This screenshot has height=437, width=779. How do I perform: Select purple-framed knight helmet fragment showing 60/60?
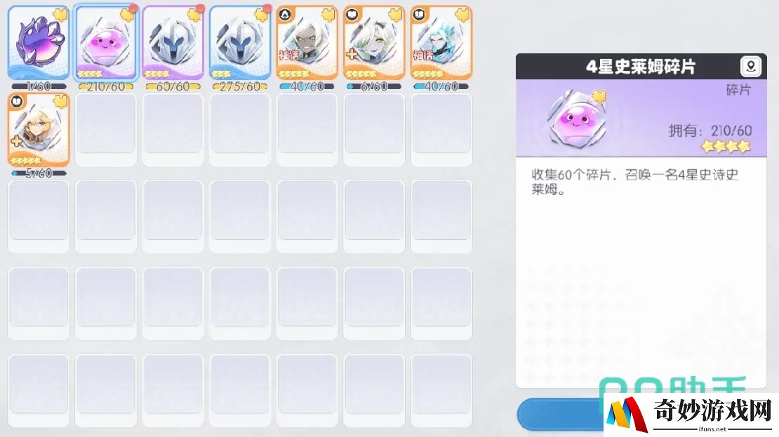[173, 43]
